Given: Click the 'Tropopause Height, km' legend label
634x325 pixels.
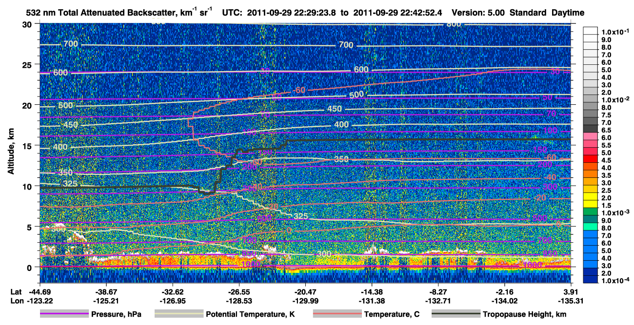Looking at the screenshot, I should [x=525, y=315].
